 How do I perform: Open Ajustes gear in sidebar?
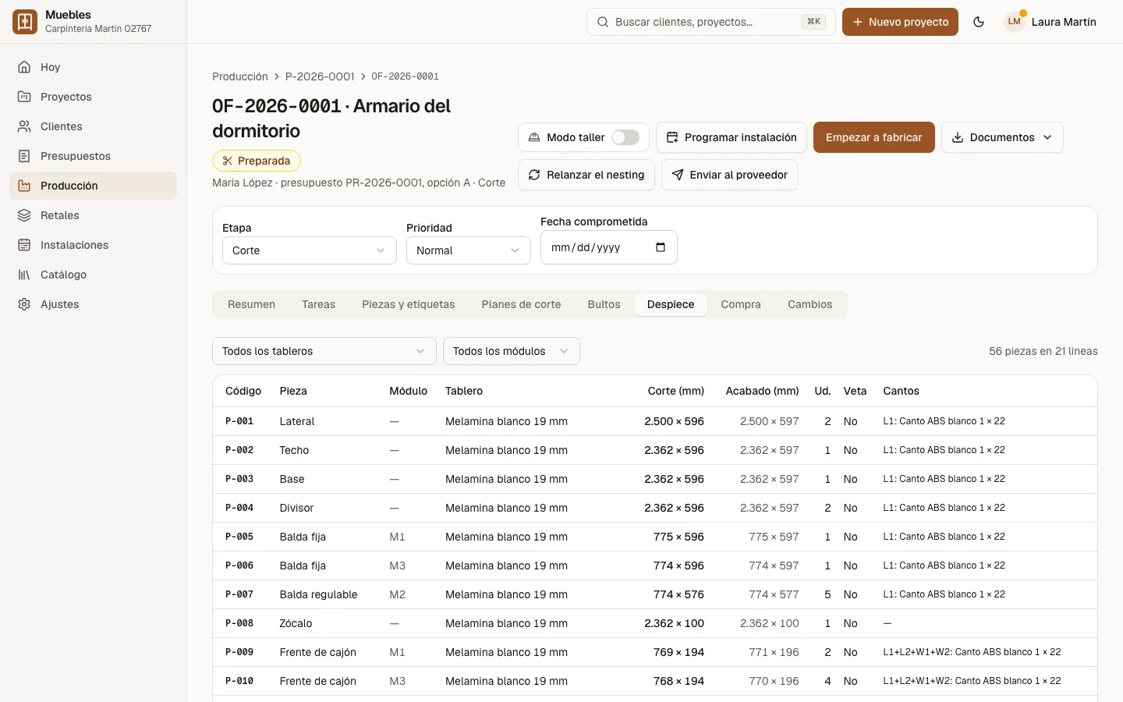coord(24,304)
